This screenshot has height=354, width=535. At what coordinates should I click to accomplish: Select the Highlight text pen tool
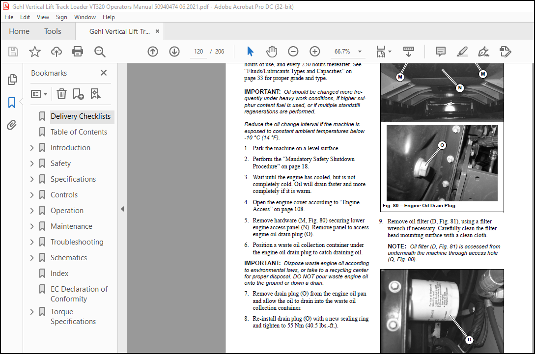pyautogui.click(x=462, y=52)
